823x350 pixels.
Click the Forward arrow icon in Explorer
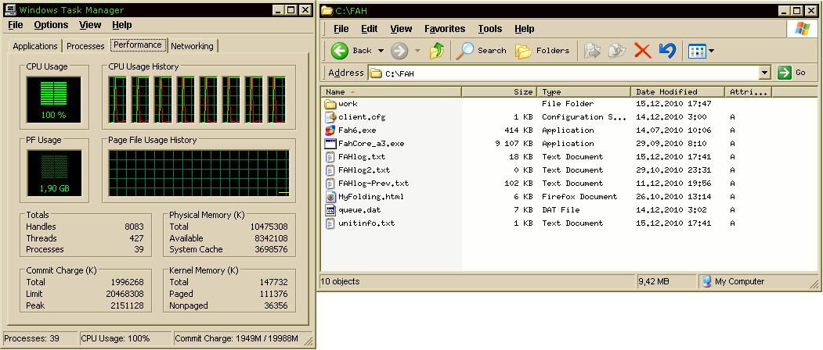[399, 51]
